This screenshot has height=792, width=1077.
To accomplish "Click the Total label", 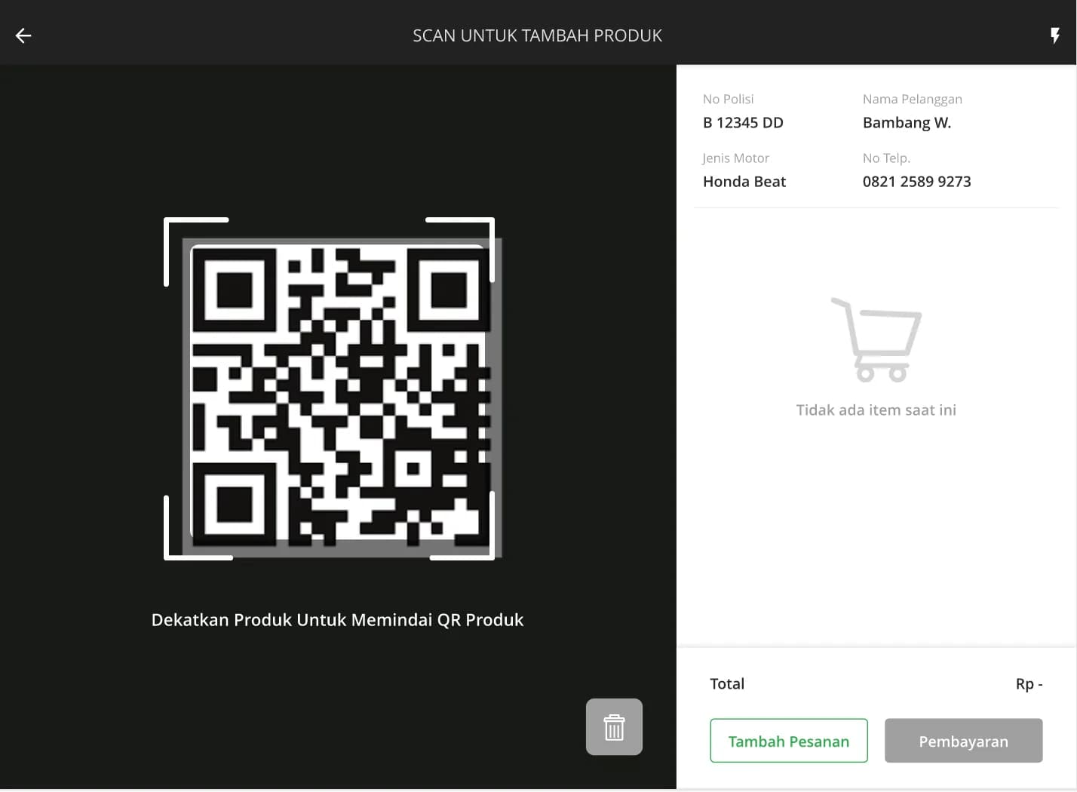I will [727, 683].
